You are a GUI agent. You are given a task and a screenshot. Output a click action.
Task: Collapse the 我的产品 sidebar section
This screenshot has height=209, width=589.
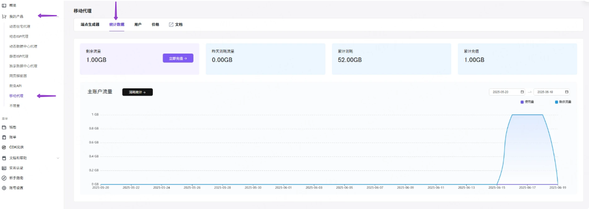pyautogui.click(x=58, y=17)
